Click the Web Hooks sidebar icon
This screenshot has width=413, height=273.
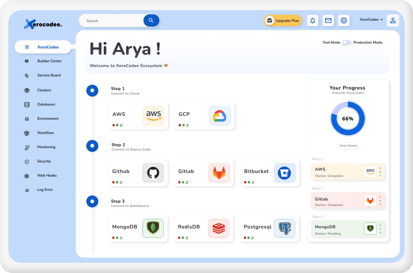click(x=27, y=176)
